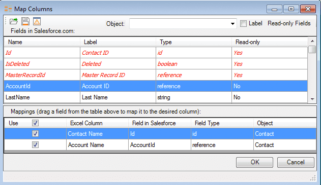Click the window resize grip corner
Screen dimensions: 321x185
coord(313,178)
